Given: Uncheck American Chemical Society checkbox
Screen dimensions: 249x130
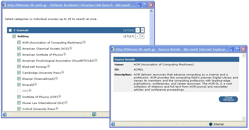Looking at the screenshot, I should point(19,49).
